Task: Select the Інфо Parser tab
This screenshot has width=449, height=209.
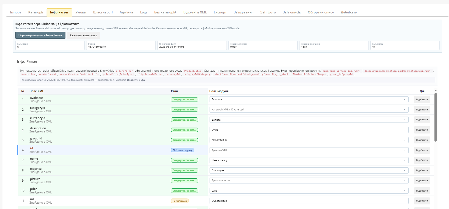Action: point(59,12)
